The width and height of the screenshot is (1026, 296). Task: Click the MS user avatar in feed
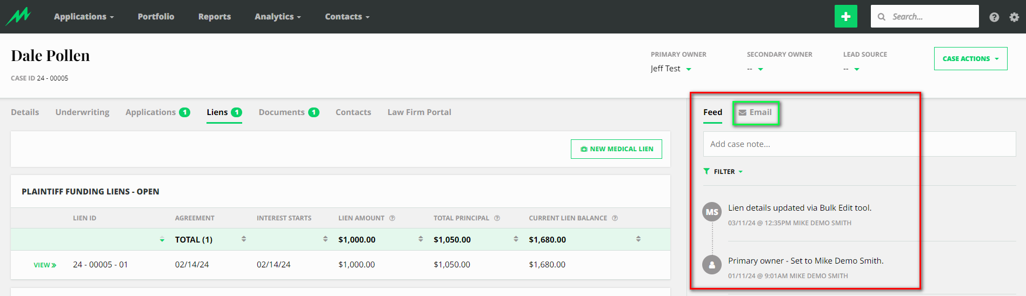(712, 212)
